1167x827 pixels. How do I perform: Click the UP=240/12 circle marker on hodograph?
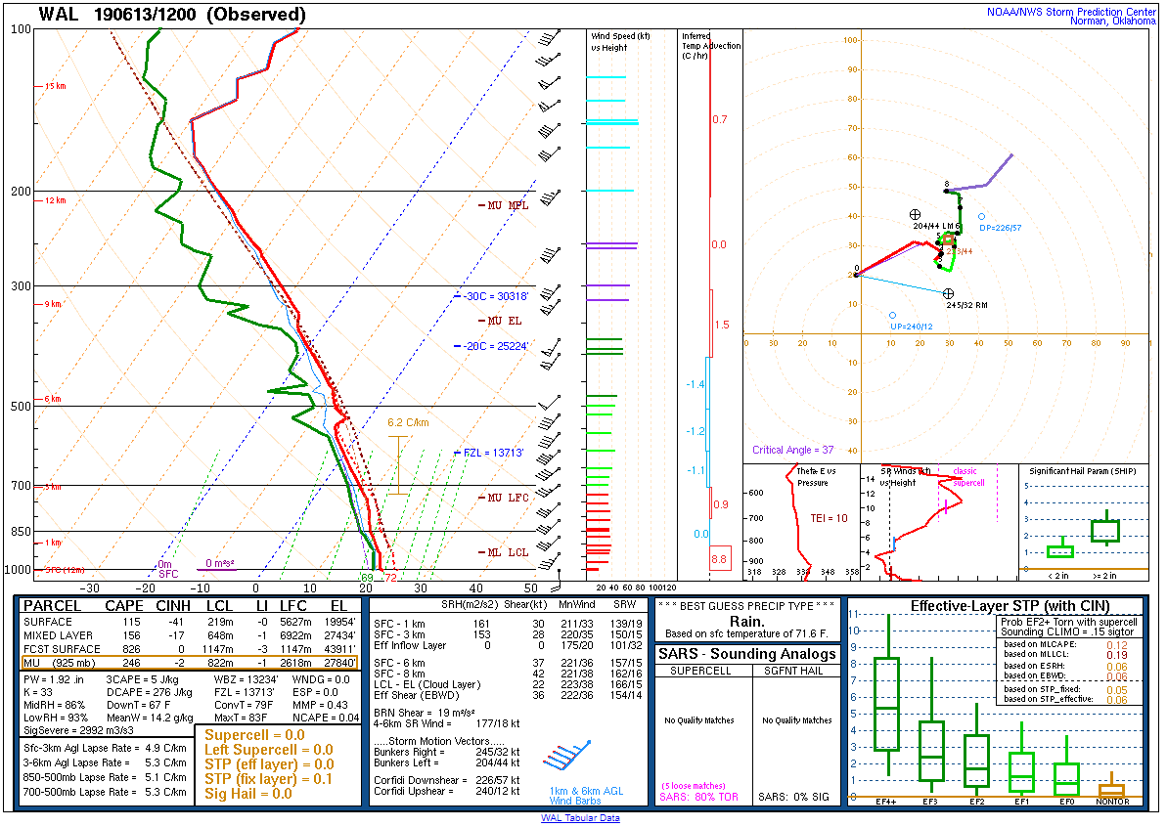[x=893, y=316]
